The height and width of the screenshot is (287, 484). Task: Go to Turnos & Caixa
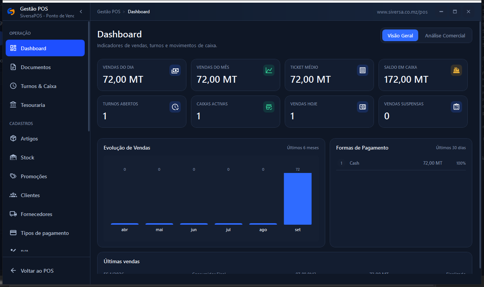45,86
